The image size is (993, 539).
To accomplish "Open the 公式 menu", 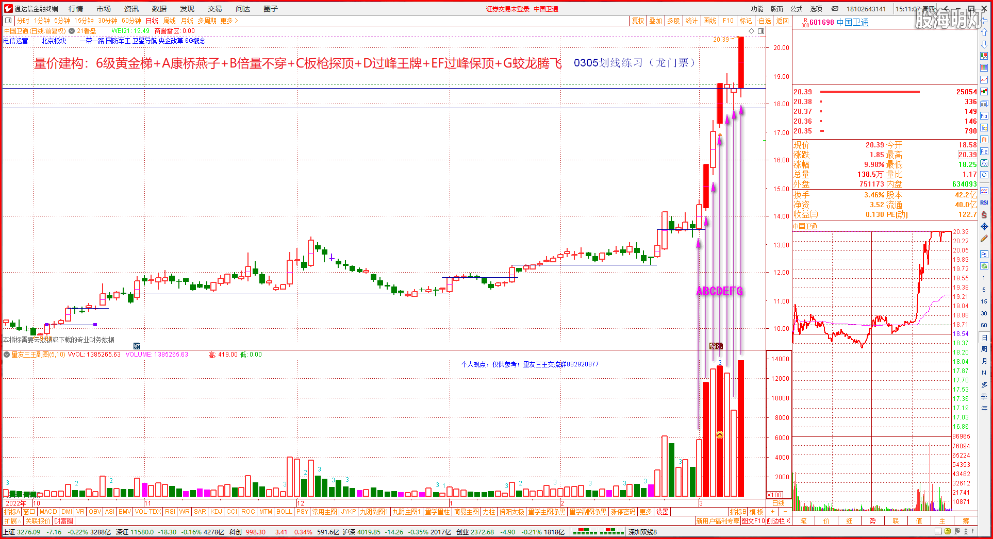I will tap(797, 9).
